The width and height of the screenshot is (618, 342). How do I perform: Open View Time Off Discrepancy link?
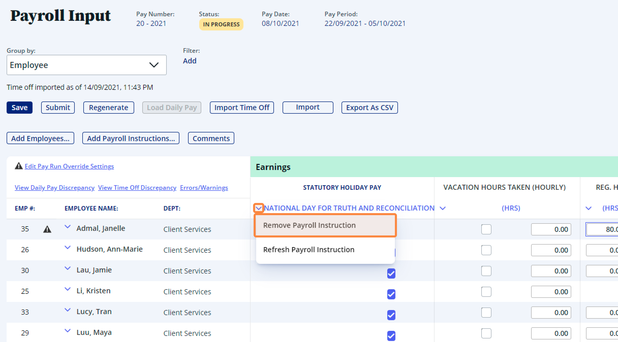point(137,188)
